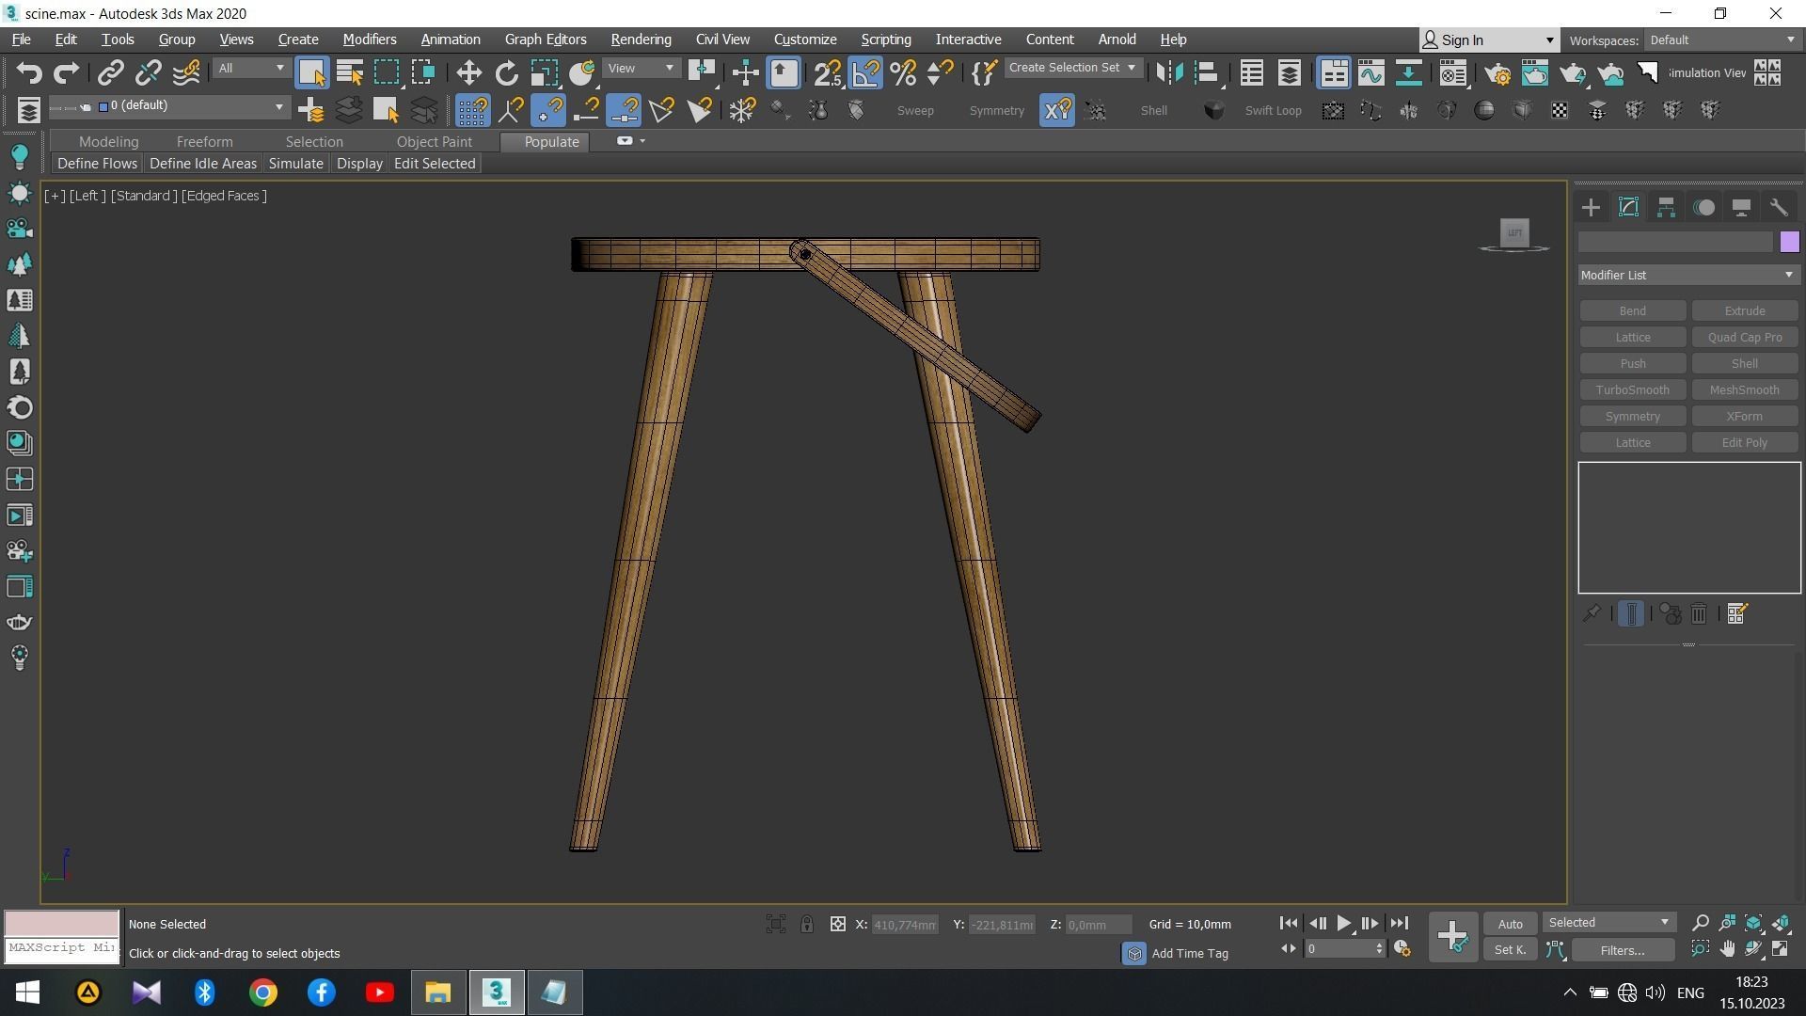Screen dimensions: 1806x1016
Task: Open the Material Editor icon
Action: pos(1453,72)
